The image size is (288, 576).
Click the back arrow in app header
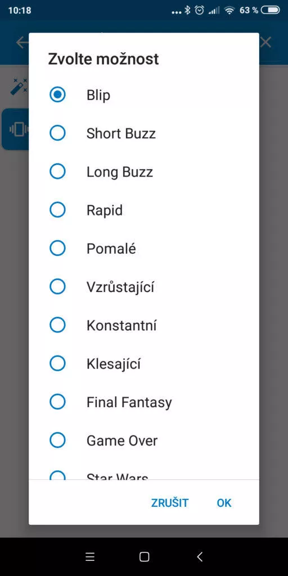(22, 43)
